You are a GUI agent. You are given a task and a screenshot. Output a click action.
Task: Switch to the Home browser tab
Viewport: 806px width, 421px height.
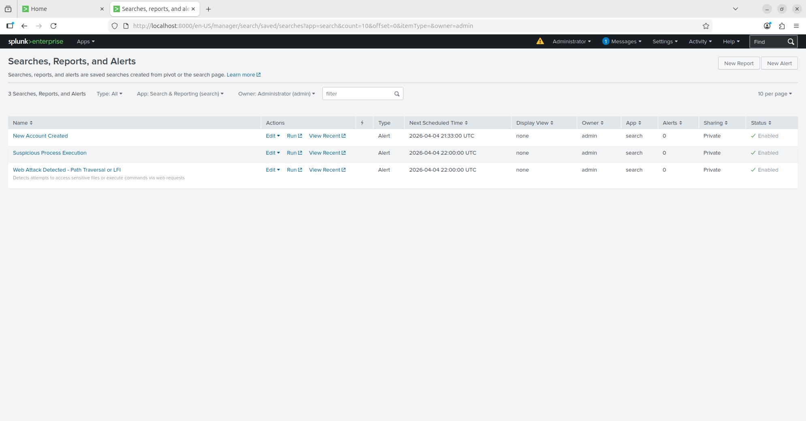(x=63, y=9)
